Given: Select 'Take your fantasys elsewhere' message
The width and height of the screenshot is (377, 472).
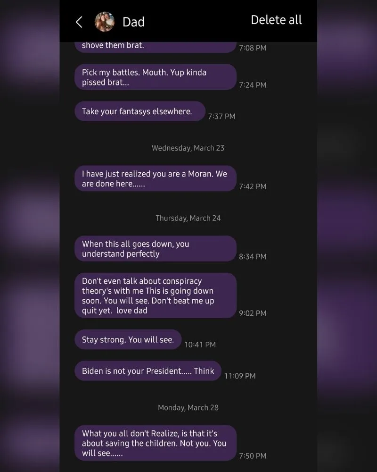Looking at the screenshot, I should tap(140, 111).
